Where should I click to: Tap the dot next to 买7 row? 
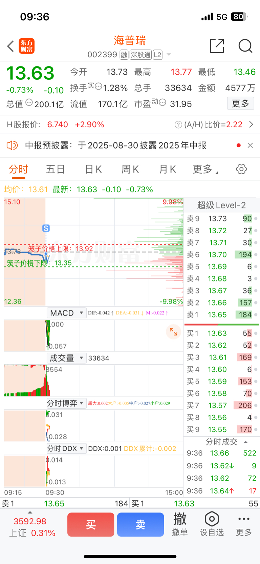(256, 406)
